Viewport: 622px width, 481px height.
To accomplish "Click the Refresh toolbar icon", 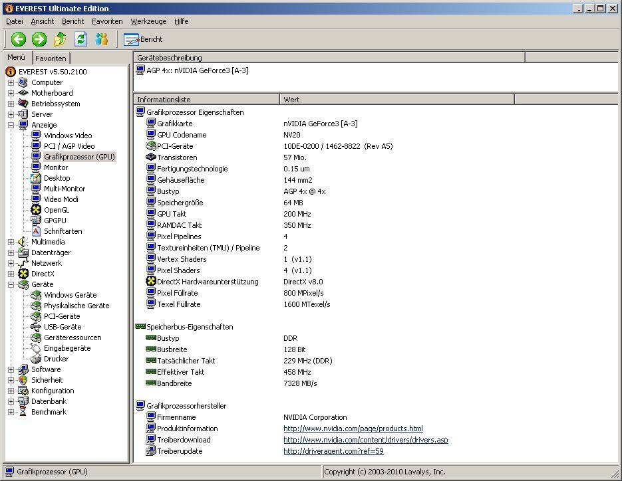I will (x=81, y=39).
